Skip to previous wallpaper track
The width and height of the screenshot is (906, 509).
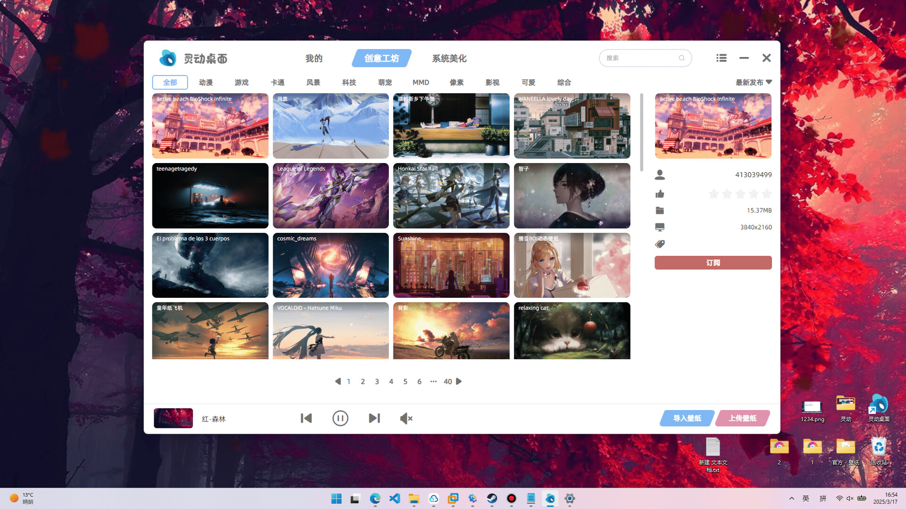(306, 419)
